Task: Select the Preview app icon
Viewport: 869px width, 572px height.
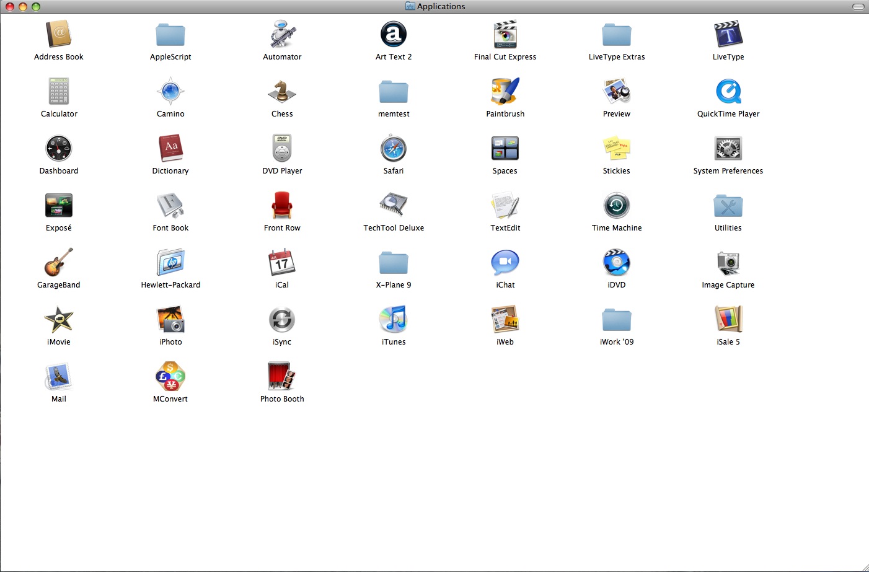Action: tap(617, 91)
